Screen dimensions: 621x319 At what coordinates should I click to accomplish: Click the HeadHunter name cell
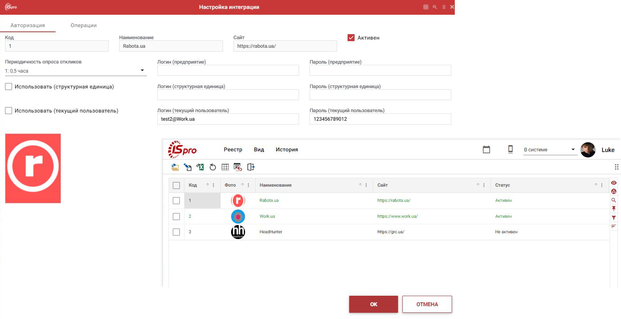coord(271,232)
